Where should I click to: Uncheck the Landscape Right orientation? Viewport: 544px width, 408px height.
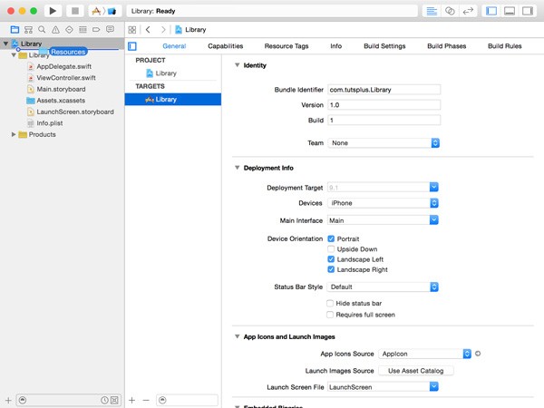click(x=331, y=269)
